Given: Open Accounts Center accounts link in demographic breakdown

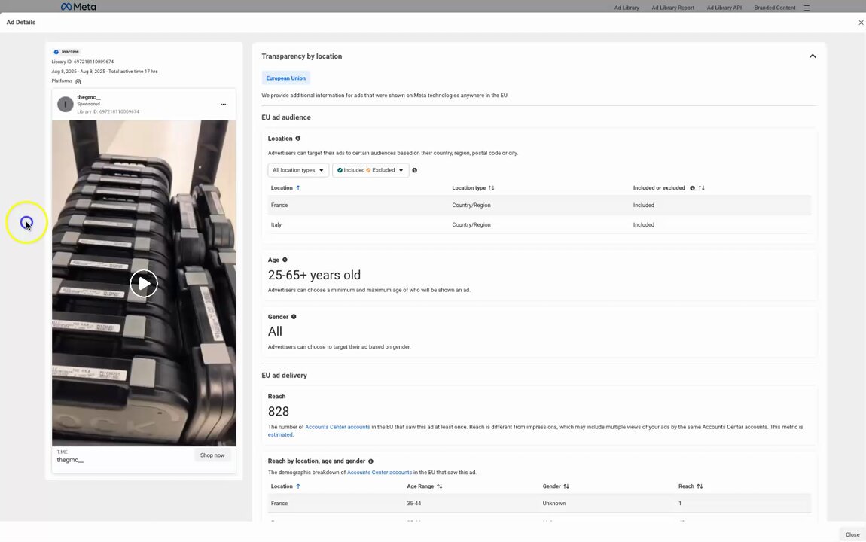Looking at the screenshot, I should click(380, 473).
